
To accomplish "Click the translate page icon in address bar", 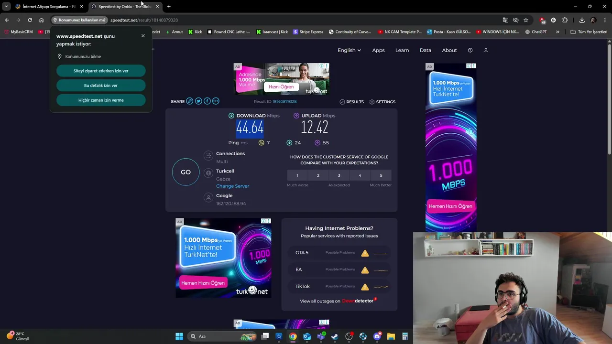I will pyautogui.click(x=505, y=20).
